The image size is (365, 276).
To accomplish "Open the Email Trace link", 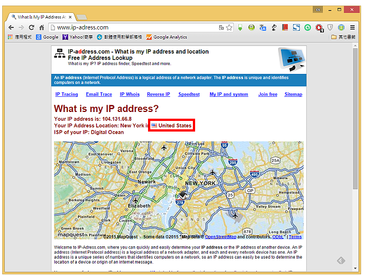I will [99, 94].
